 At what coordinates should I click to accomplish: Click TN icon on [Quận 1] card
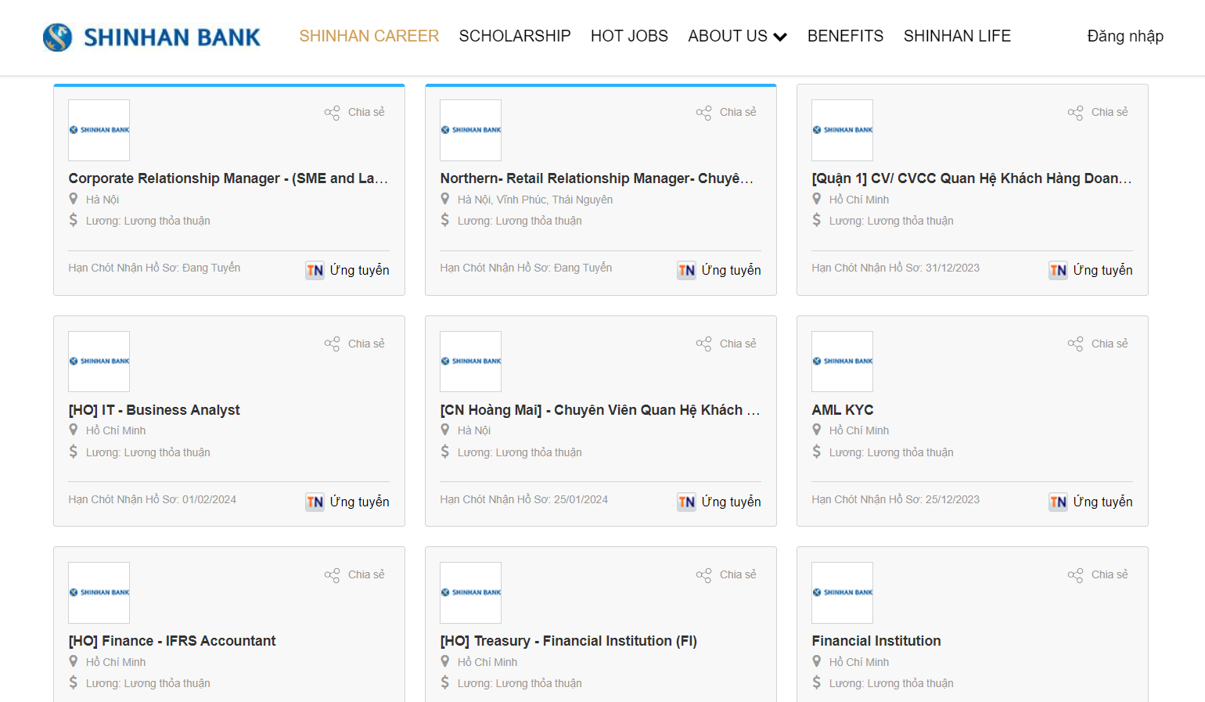pyautogui.click(x=1058, y=270)
